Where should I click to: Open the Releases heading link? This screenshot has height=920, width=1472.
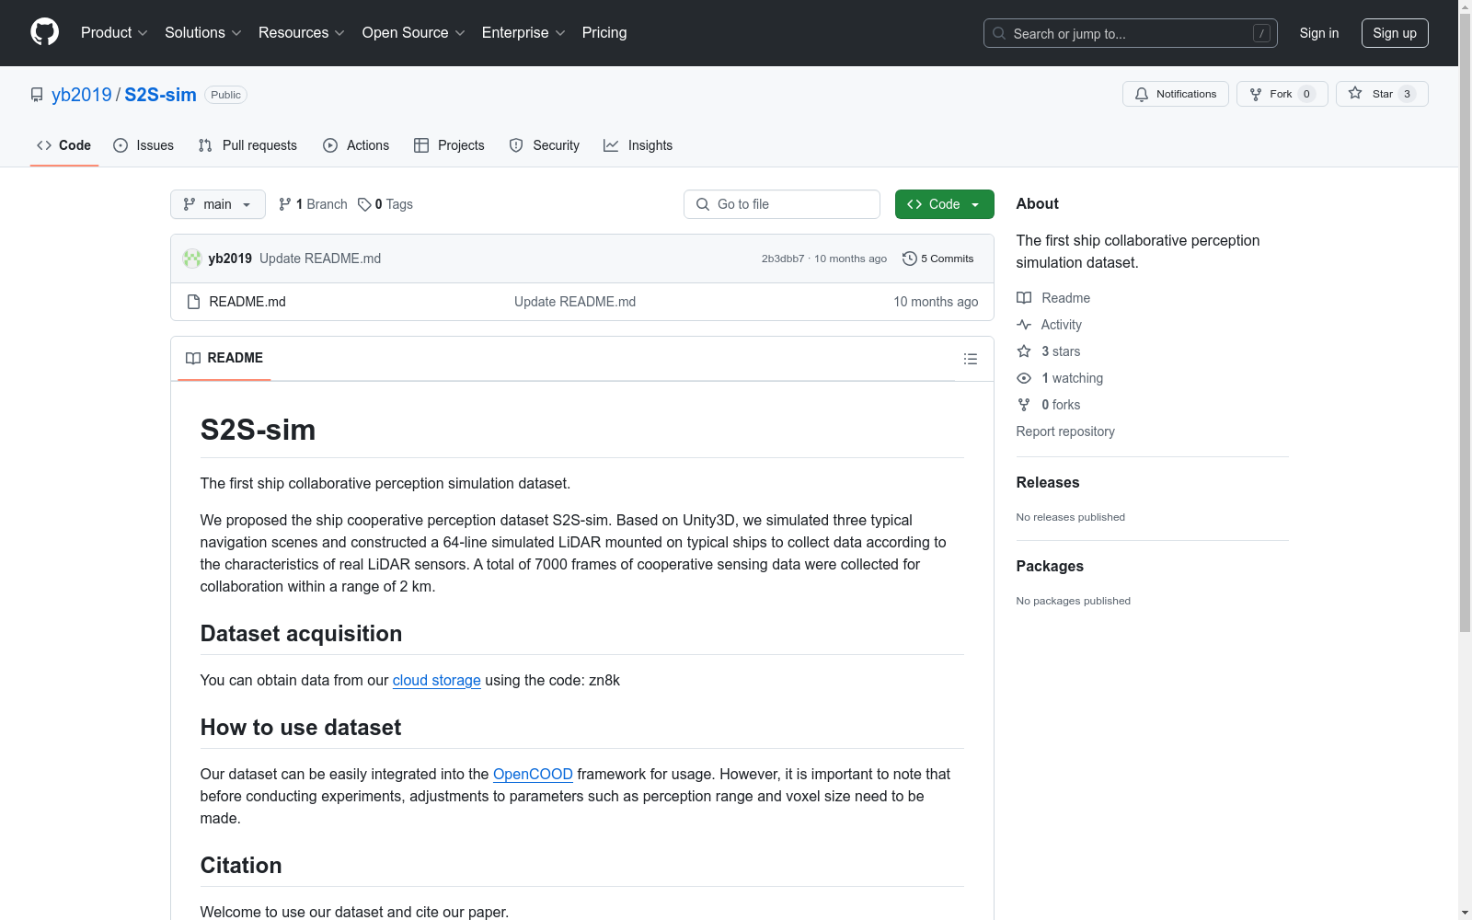[1048, 482]
